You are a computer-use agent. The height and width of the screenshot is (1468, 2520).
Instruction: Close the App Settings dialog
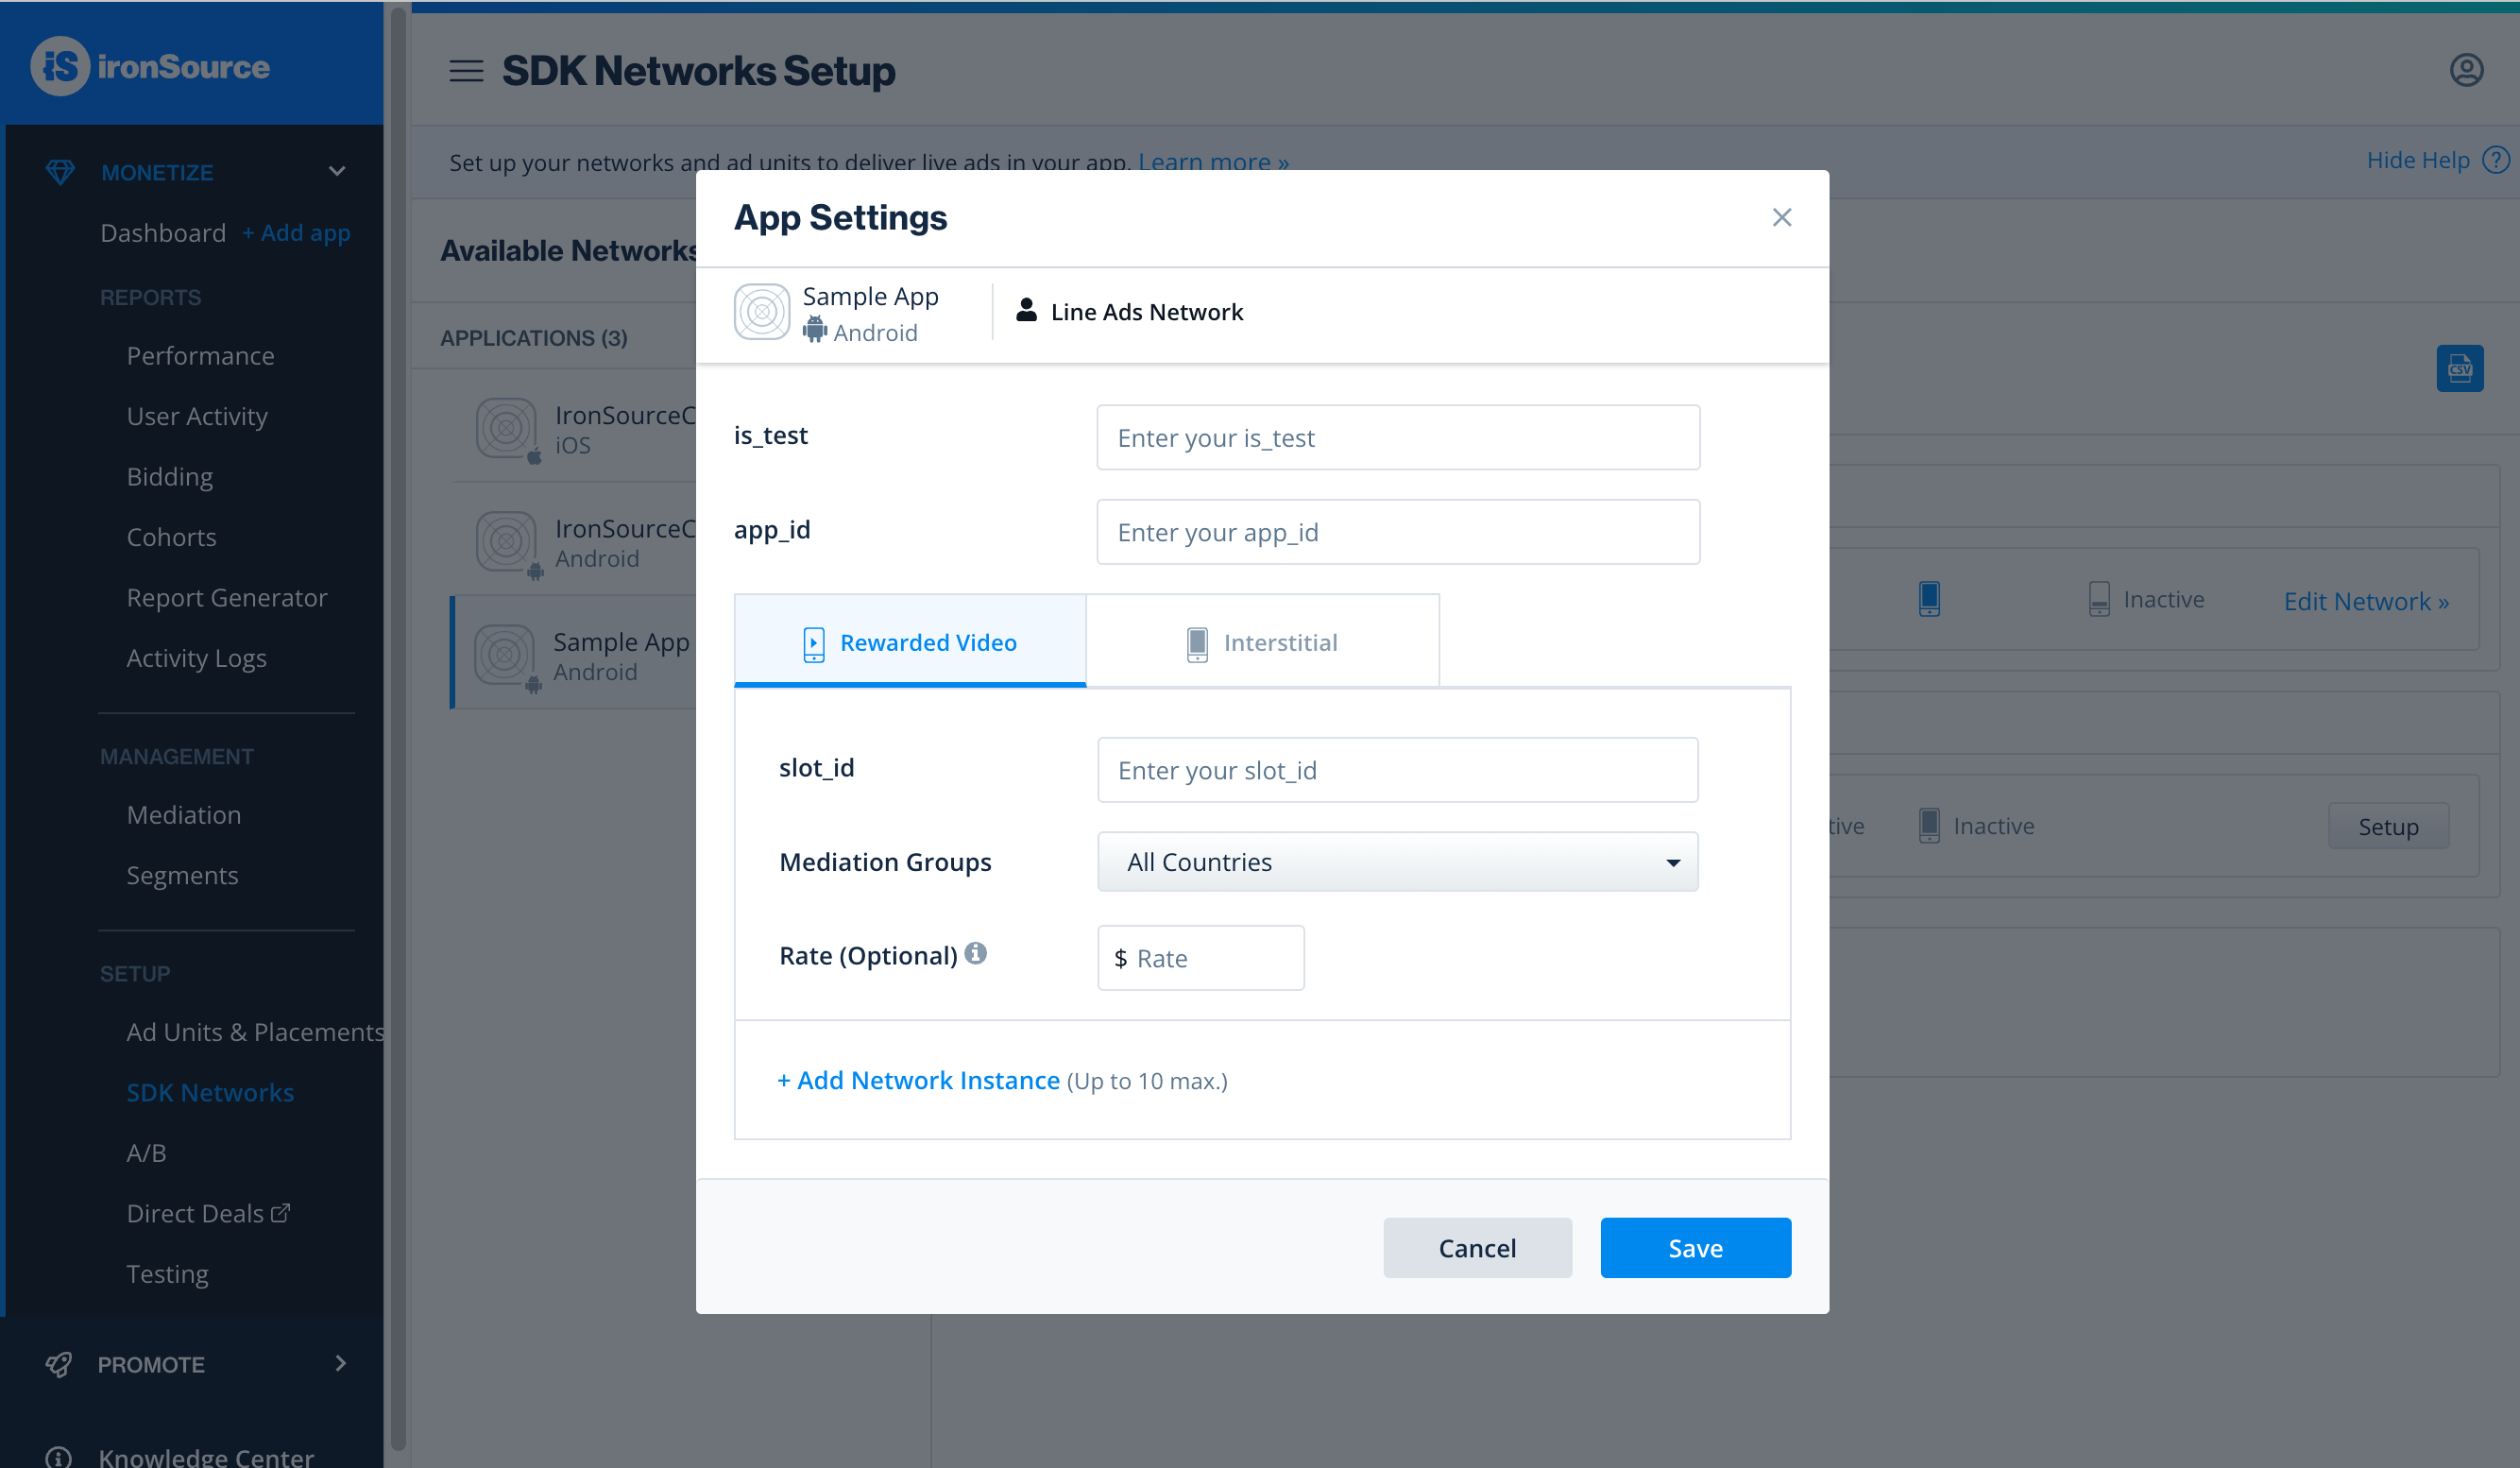coord(1782,217)
